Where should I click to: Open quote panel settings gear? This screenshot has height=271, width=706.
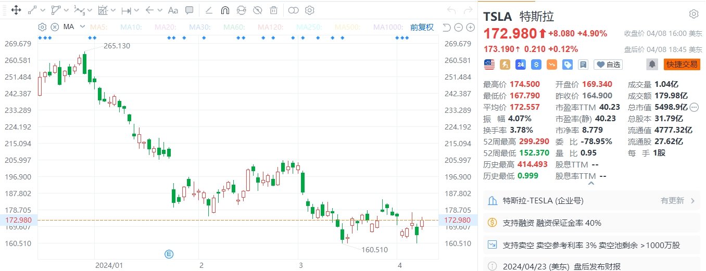[x=694, y=14]
